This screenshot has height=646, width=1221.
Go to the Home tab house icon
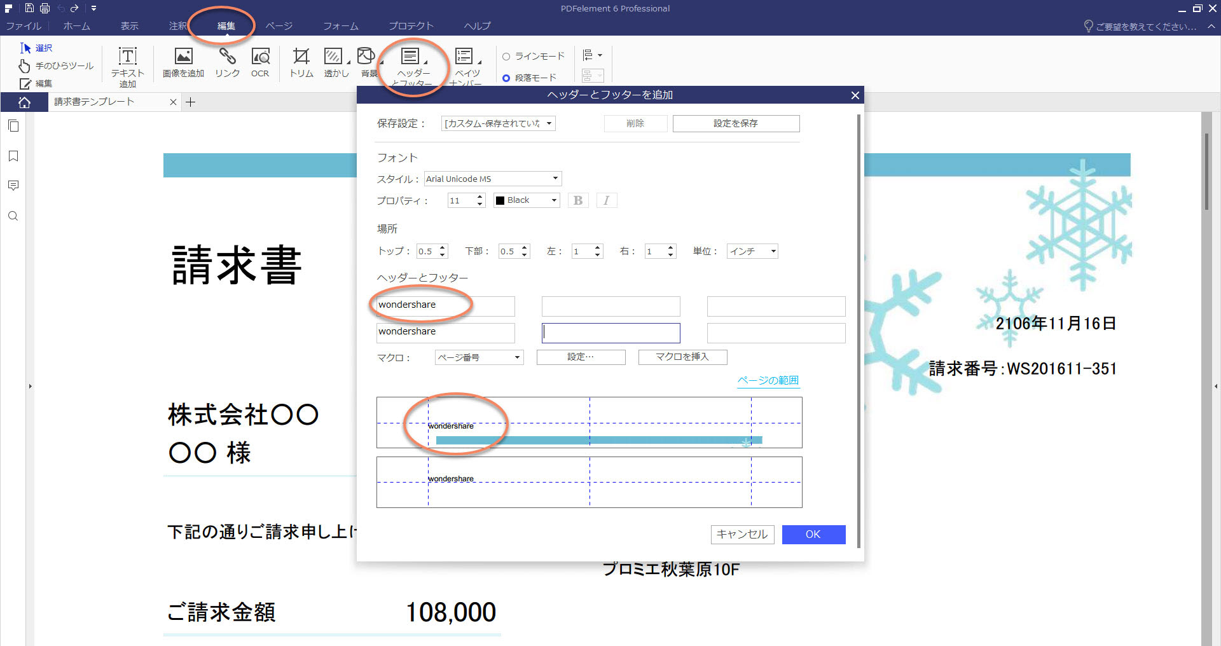(x=24, y=102)
